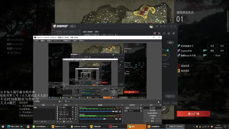
Task: Edit the stream title pencil icon
Action: click(x=98, y=35)
